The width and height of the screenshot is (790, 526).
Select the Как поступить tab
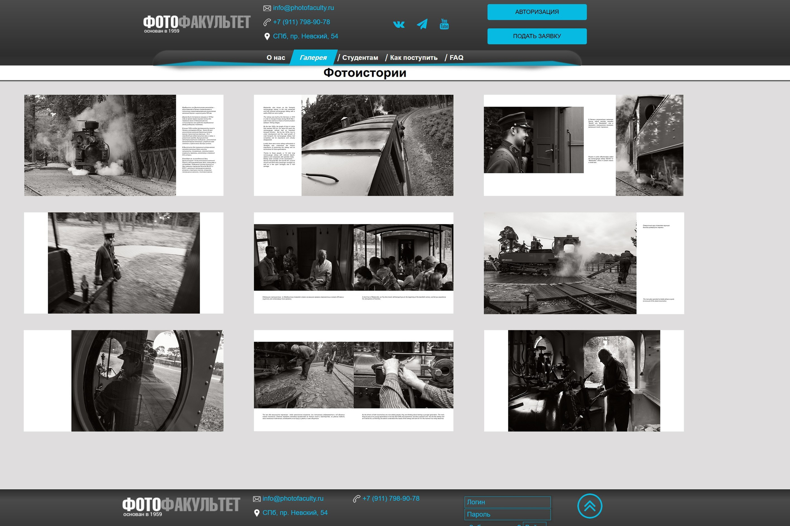pos(413,57)
